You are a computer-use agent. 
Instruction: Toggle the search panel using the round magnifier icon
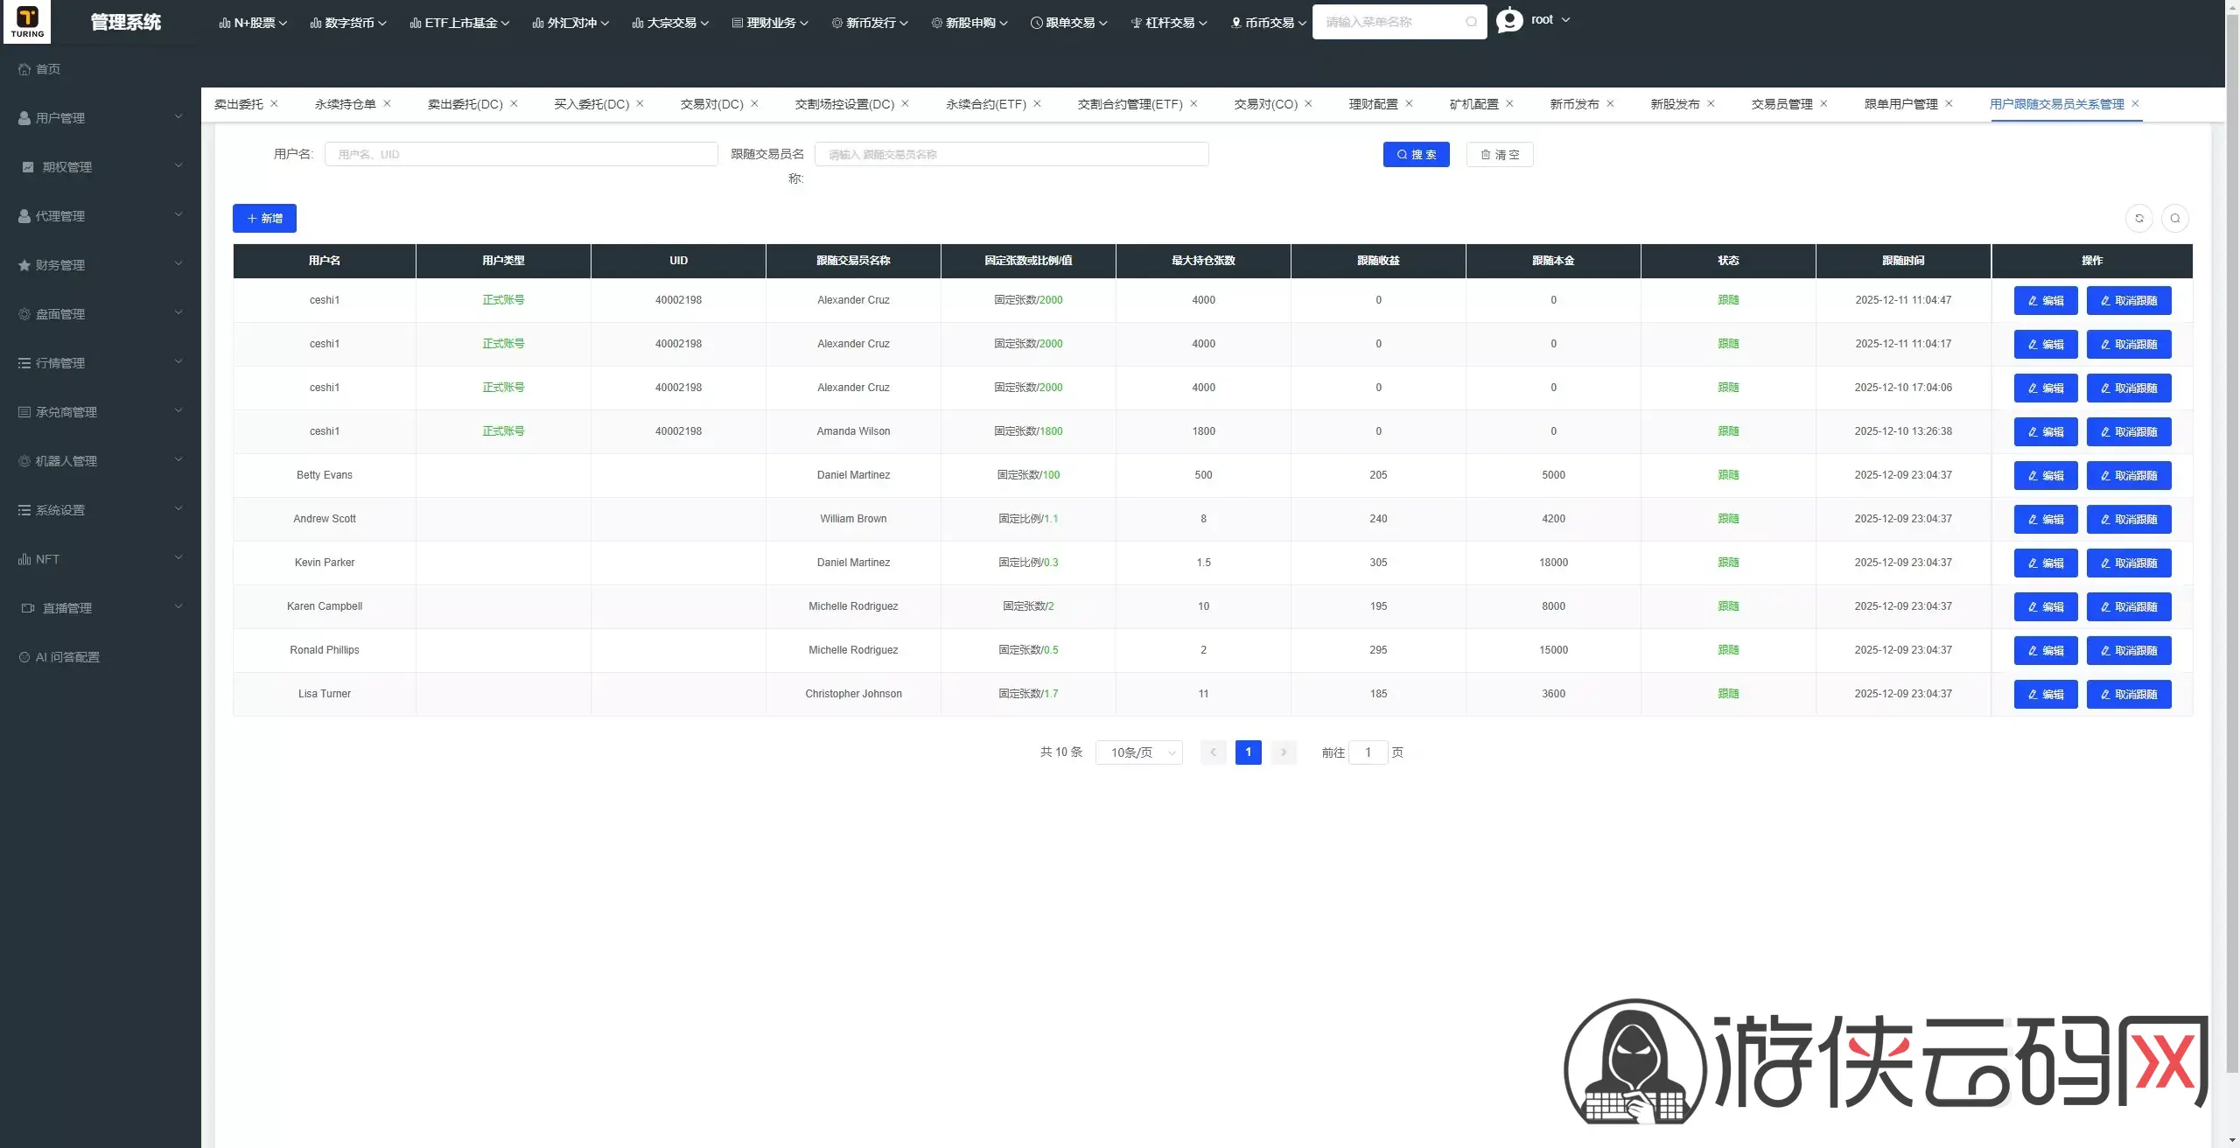[x=2175, y=218]
